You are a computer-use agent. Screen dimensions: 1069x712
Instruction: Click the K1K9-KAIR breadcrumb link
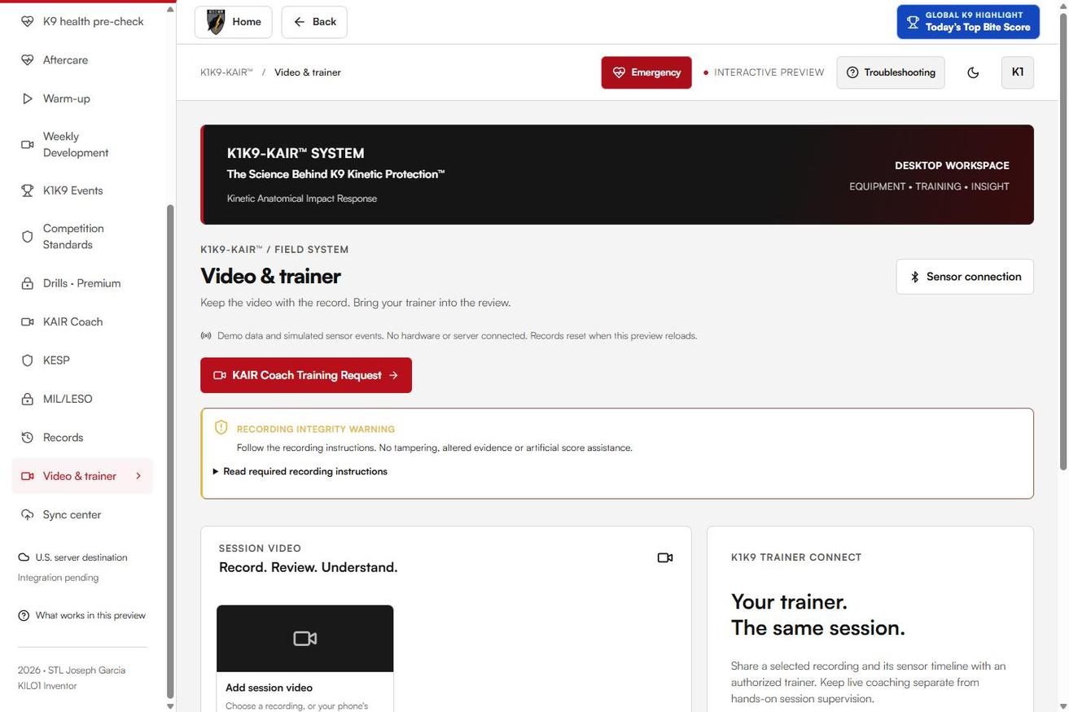(x=226, y=72)
